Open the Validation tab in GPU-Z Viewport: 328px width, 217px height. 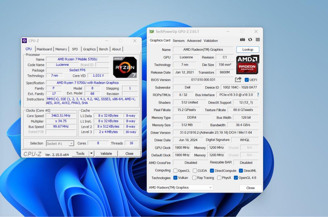coord(211,41)
